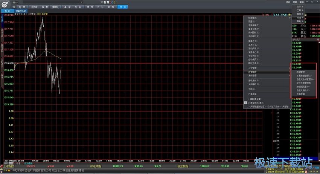The height and width of the screenshot is (174, 320).
Task: Click 上证指数 in the status bar
Action: coord(8,166)
